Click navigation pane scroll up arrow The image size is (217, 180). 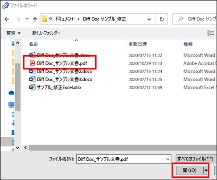tap(18, 43)
